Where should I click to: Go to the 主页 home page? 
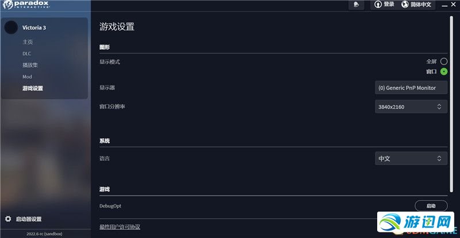coord(28,42)
